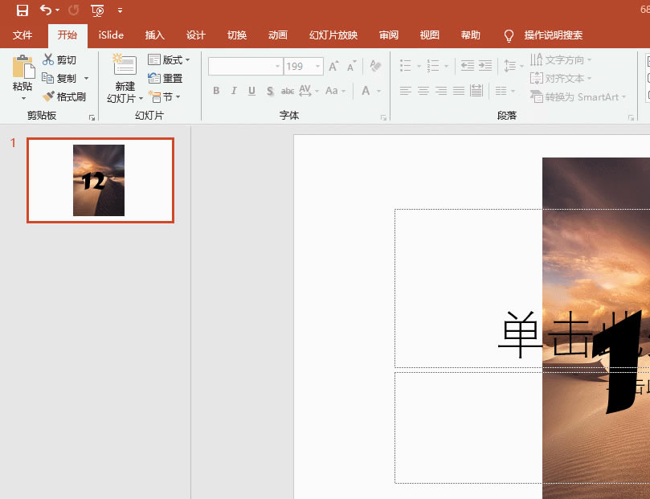Image resolution: width=650 pixels, height=499 pixels.
Task: Open line spacing options
Action: (x=513, y=65)
